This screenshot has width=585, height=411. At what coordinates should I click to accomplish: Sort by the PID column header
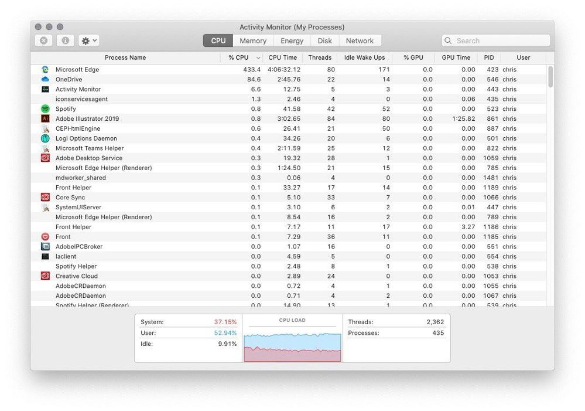[489, 57]
